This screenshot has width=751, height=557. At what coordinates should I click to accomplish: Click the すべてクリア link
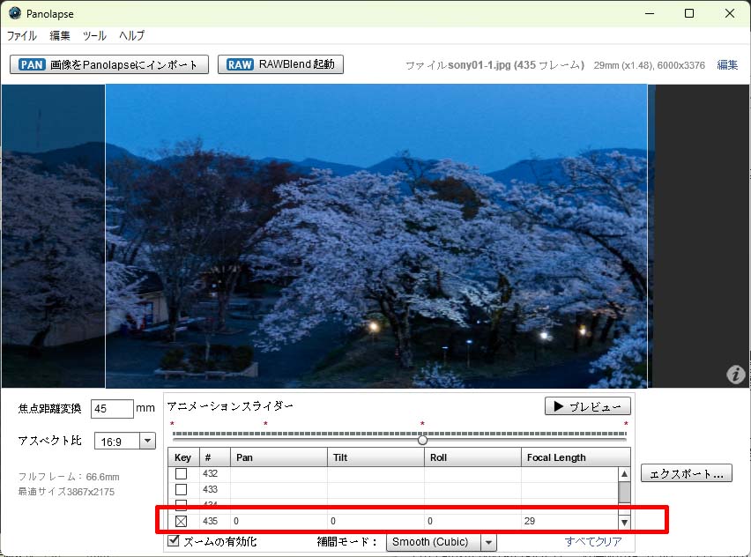(x=592, y=542)
